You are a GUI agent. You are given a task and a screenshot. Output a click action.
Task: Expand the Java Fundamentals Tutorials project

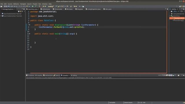pyautogui.click(x=1, y=16)
